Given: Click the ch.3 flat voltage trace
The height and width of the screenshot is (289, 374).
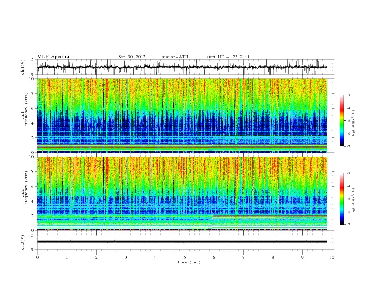Looking at the screenshot, I should click(182, 242).
